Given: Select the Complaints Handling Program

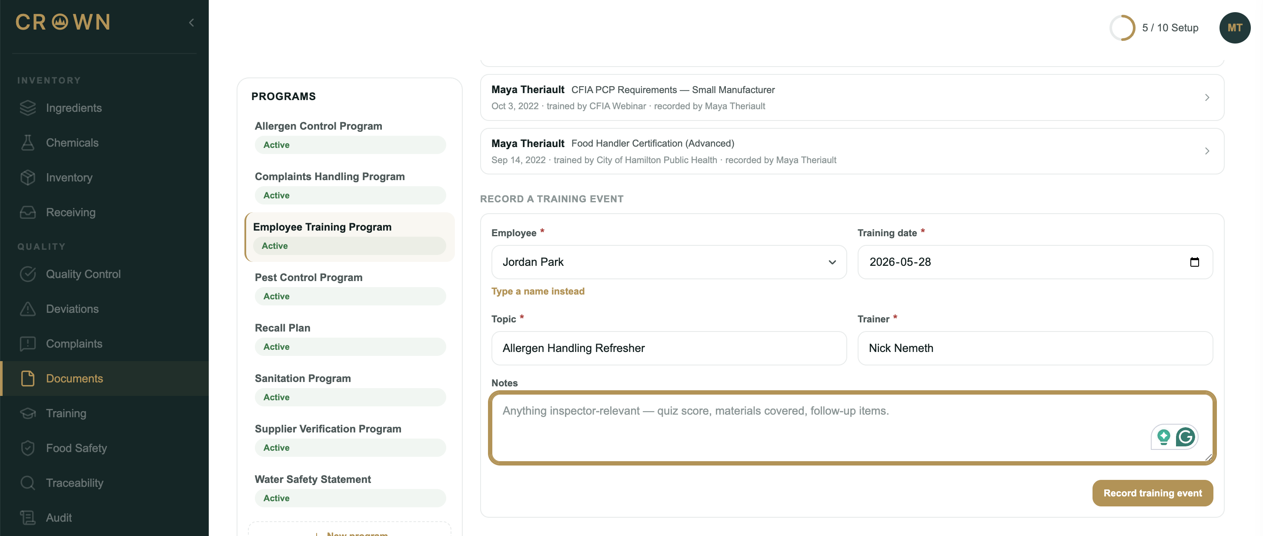Looking at the screenshot, I should 350,186.
